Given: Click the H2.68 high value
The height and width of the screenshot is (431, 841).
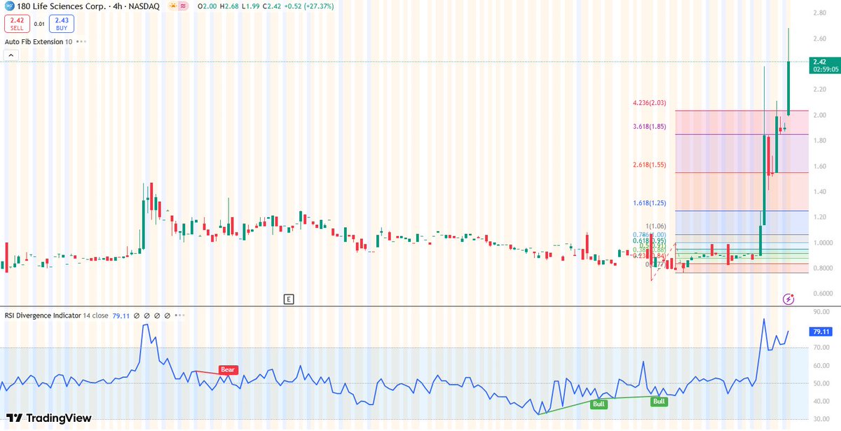Looking at the screenshot, I should pyautogui.click(x=230, y=6).
